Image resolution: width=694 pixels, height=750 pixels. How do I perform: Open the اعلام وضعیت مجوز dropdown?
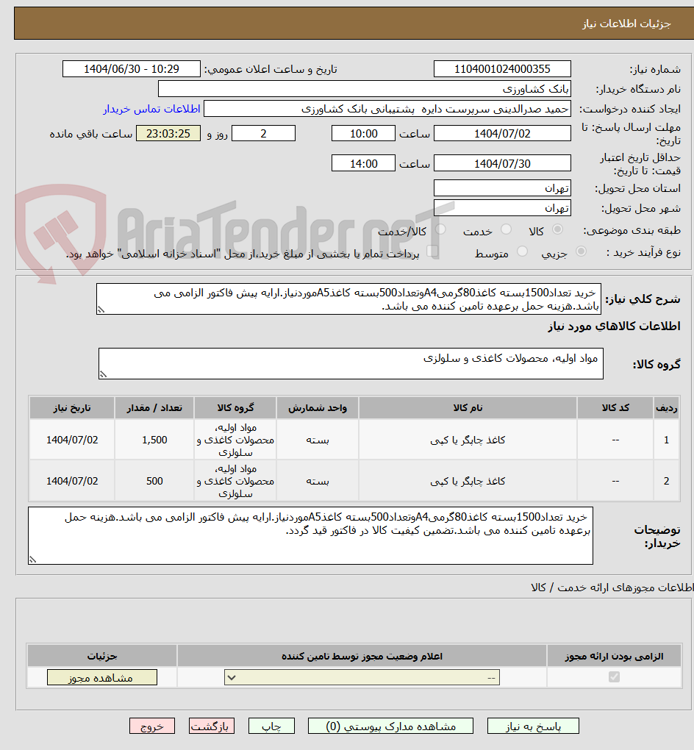click(360, 676)
